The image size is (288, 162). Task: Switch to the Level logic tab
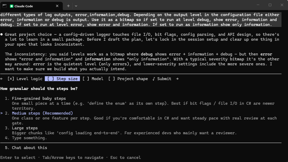(x=25, y=79)
